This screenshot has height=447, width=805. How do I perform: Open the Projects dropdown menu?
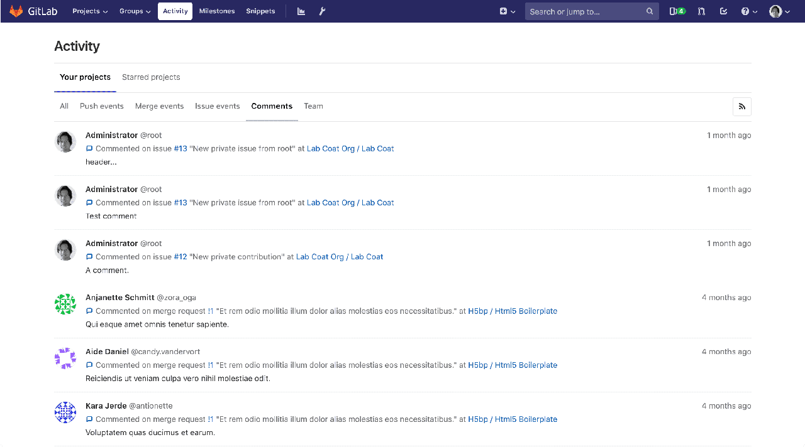click(x=89, y=11)
